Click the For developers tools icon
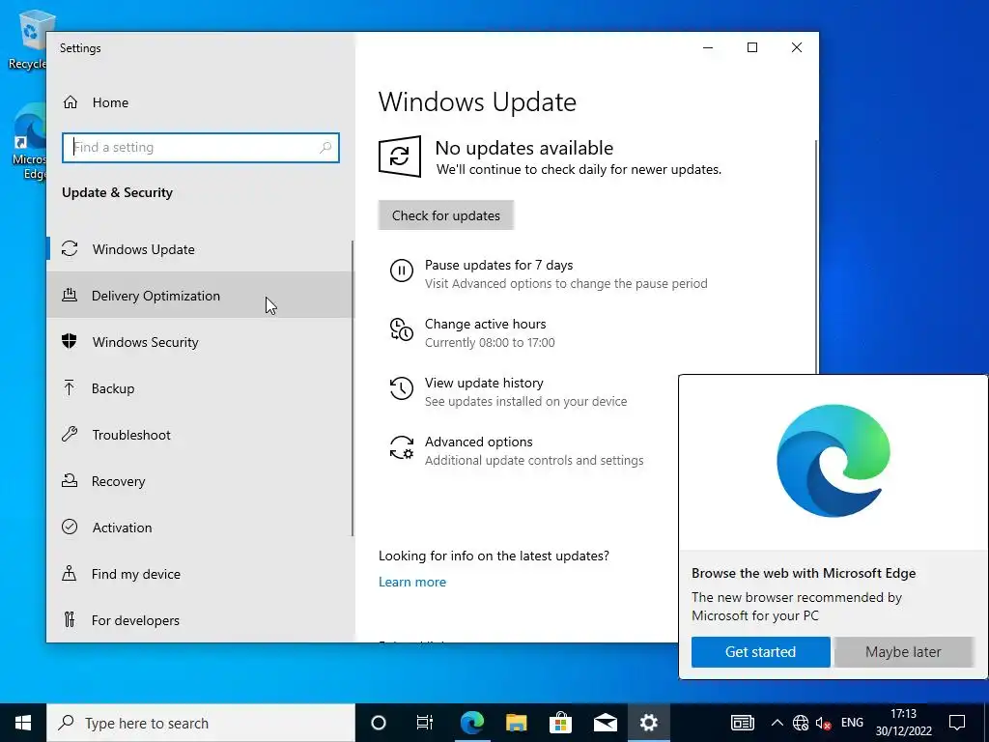Screen dimensions: 989x742 70,619
